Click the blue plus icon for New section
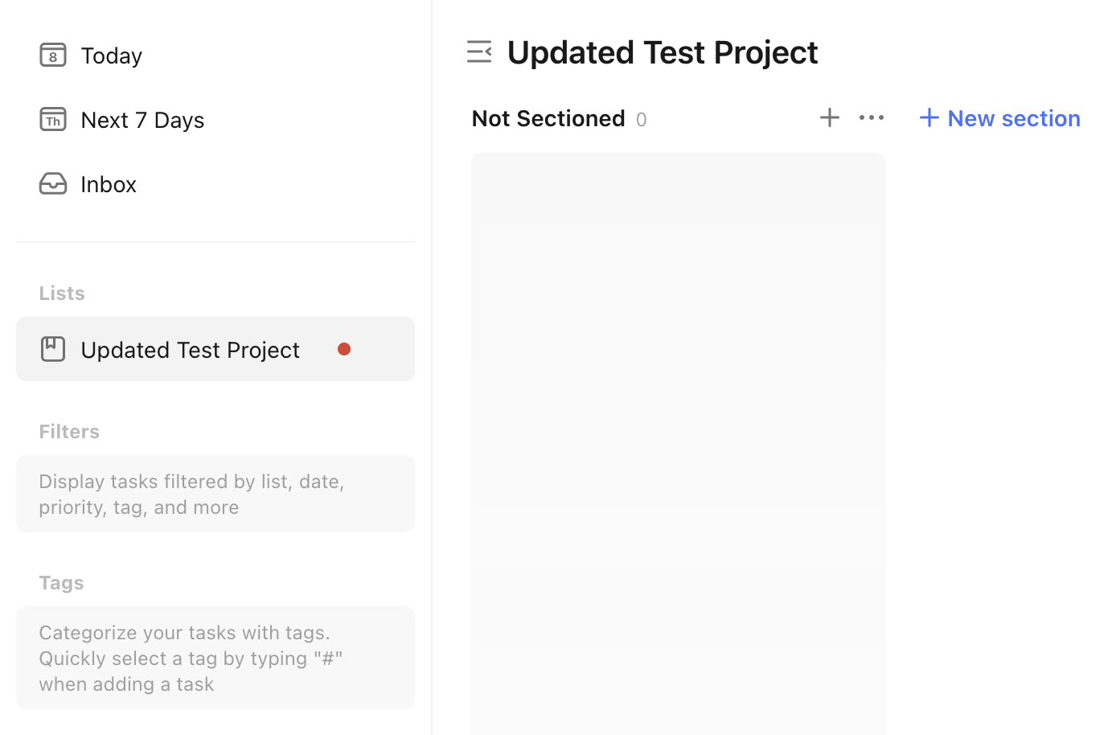Screen dimensions: 1108x735 [929, 117]
